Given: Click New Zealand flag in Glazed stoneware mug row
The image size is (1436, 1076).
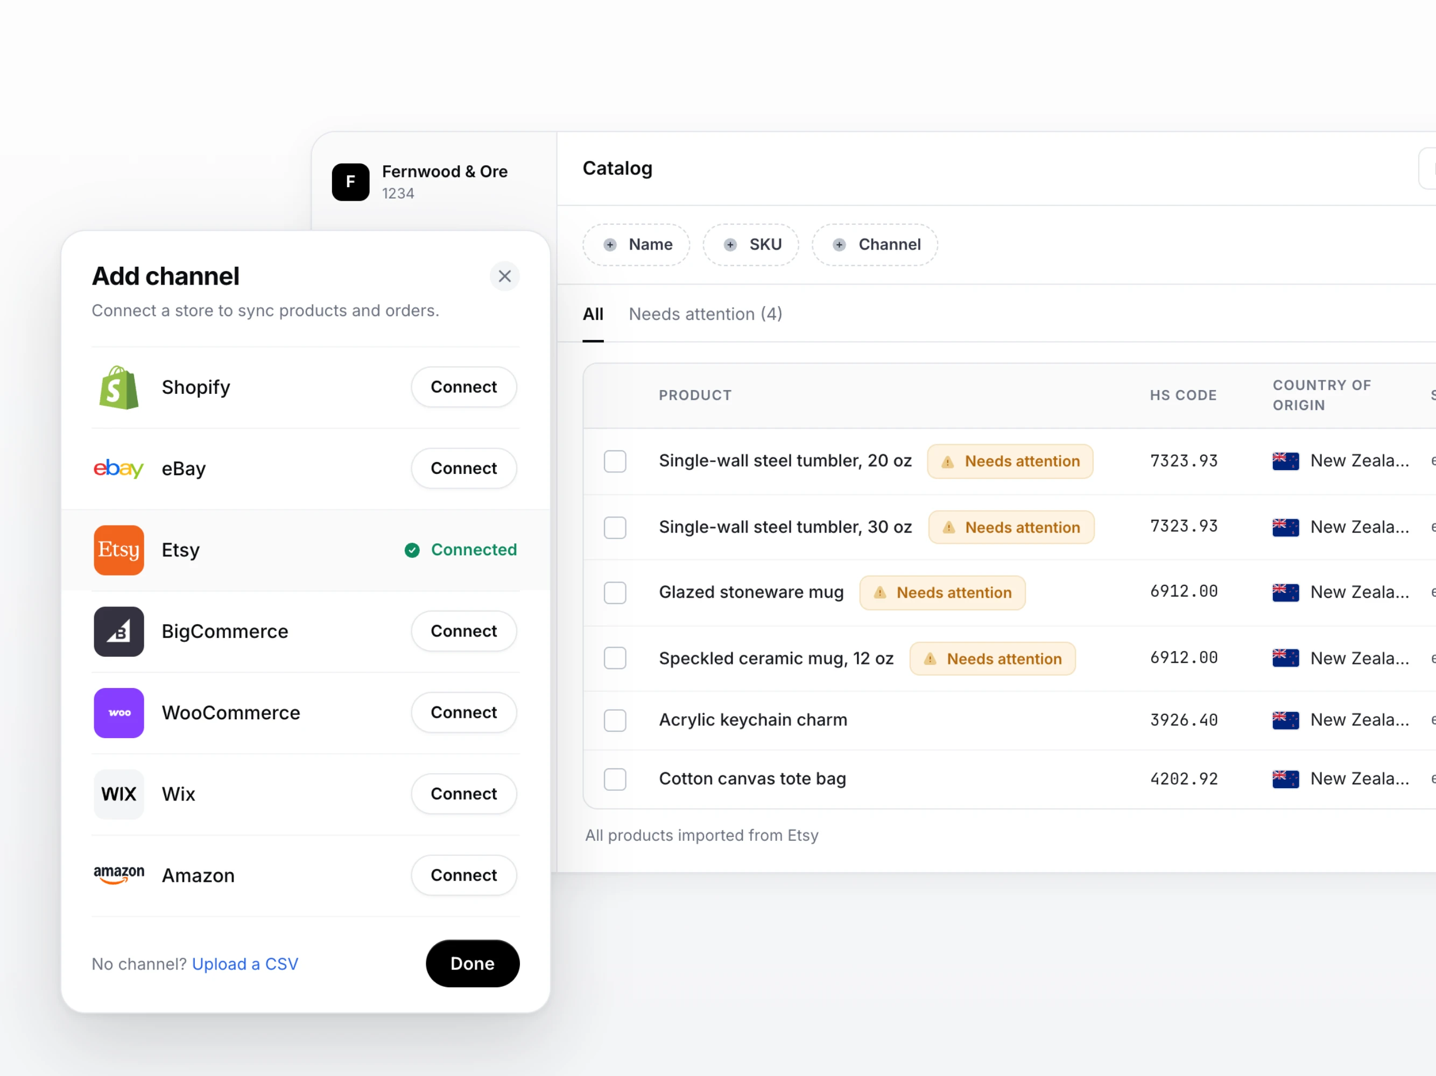Looking at the screenshot, I should click(1285, 592).
